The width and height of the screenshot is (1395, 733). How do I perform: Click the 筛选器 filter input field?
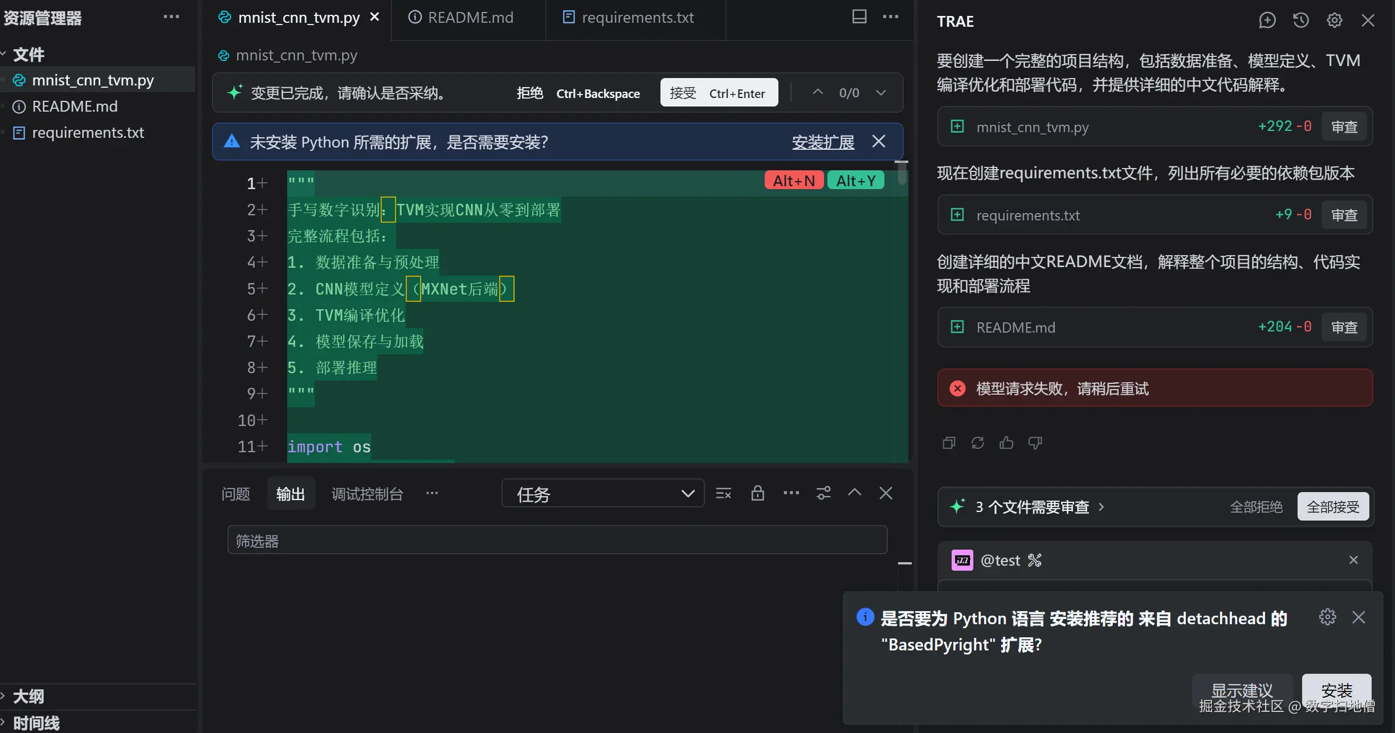(557, 540)
